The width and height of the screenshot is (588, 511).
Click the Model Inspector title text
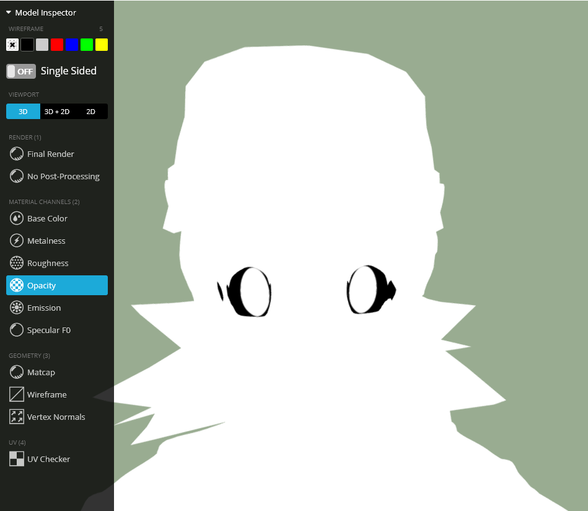click(45, 13)
